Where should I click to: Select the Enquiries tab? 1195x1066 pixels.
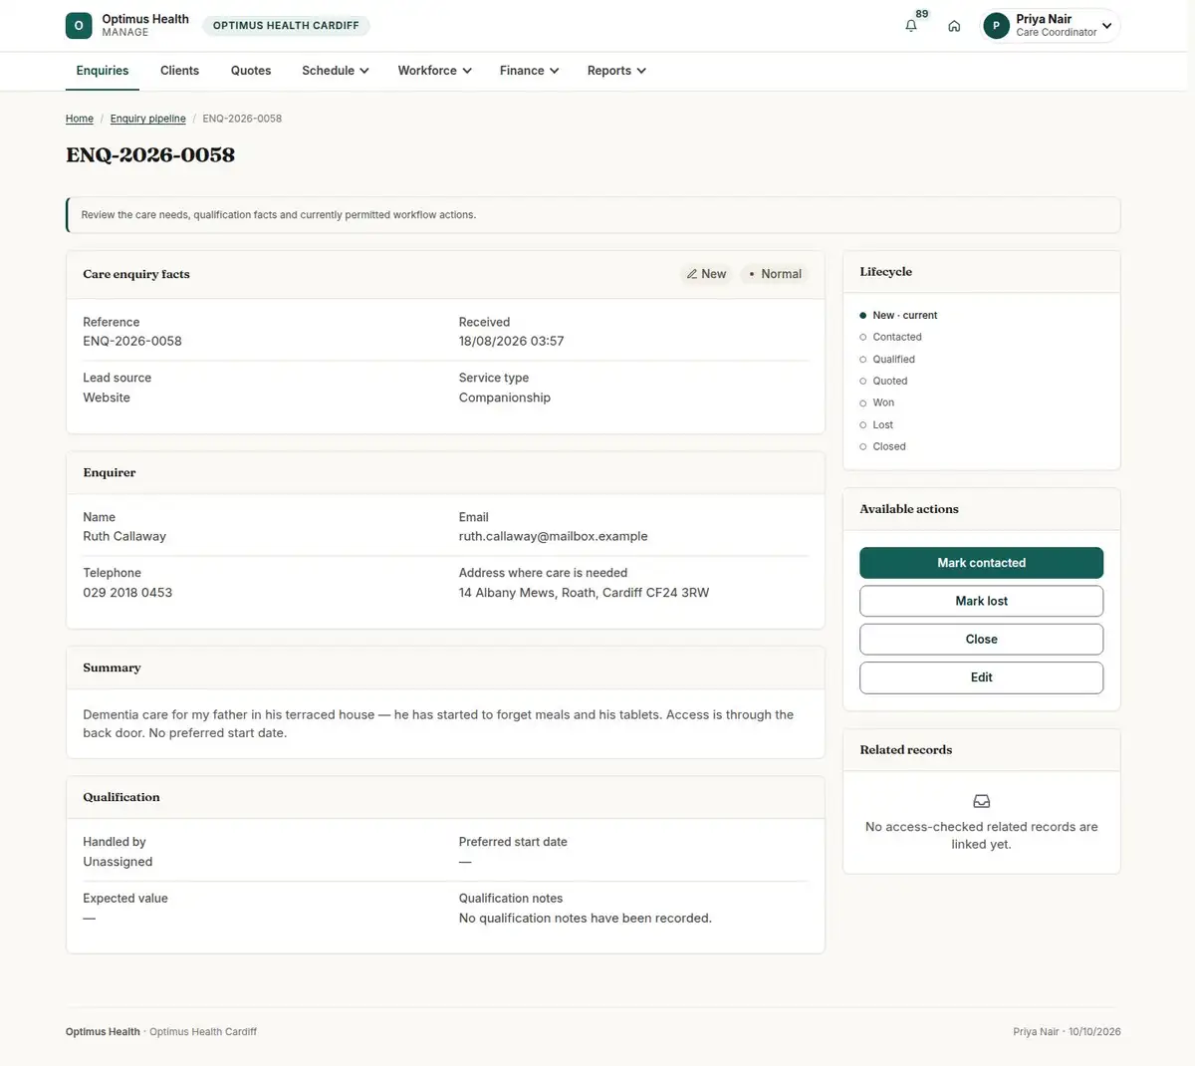(103, 71)
